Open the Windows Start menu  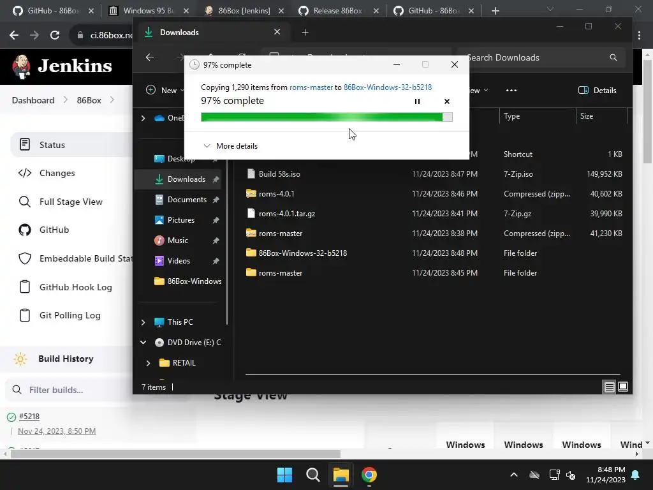pos(285,475)
